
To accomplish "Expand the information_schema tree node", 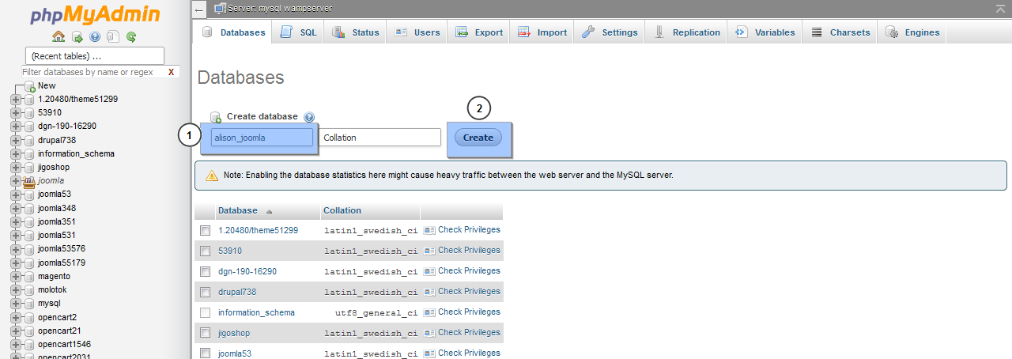I will pos(16,153).
